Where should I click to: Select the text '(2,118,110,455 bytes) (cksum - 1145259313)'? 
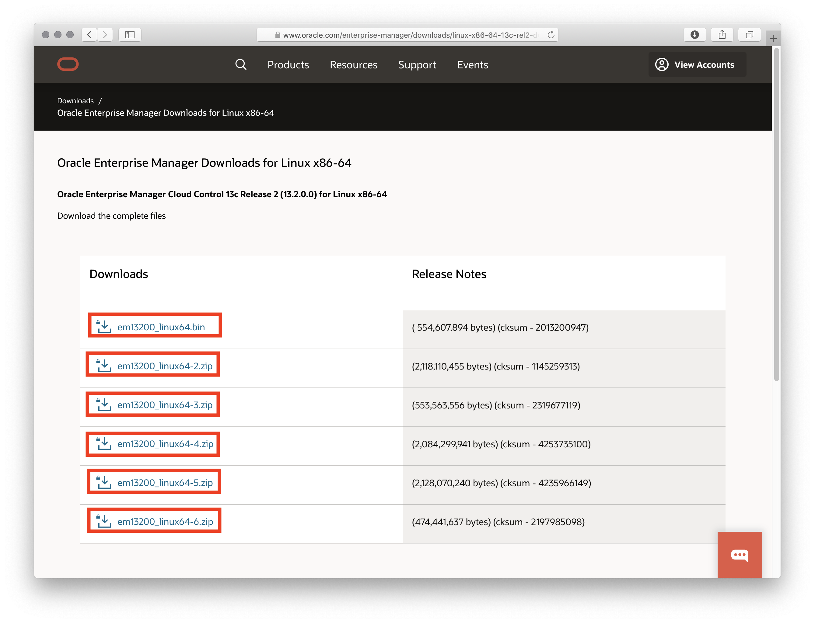pyautogui.click(x=496, y=367)
